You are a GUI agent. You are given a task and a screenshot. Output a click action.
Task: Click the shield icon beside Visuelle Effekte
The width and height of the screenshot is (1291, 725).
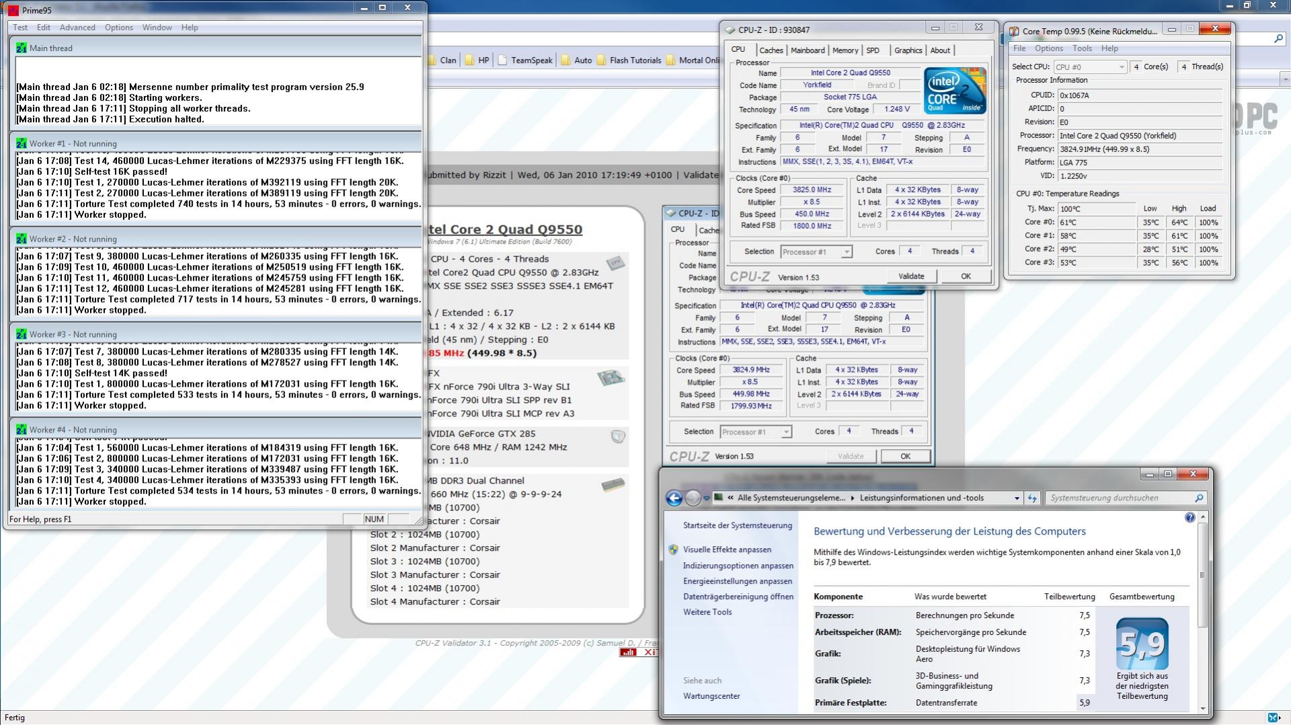674,549
